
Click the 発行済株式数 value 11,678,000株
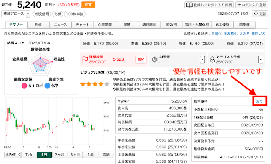(175, 129)
